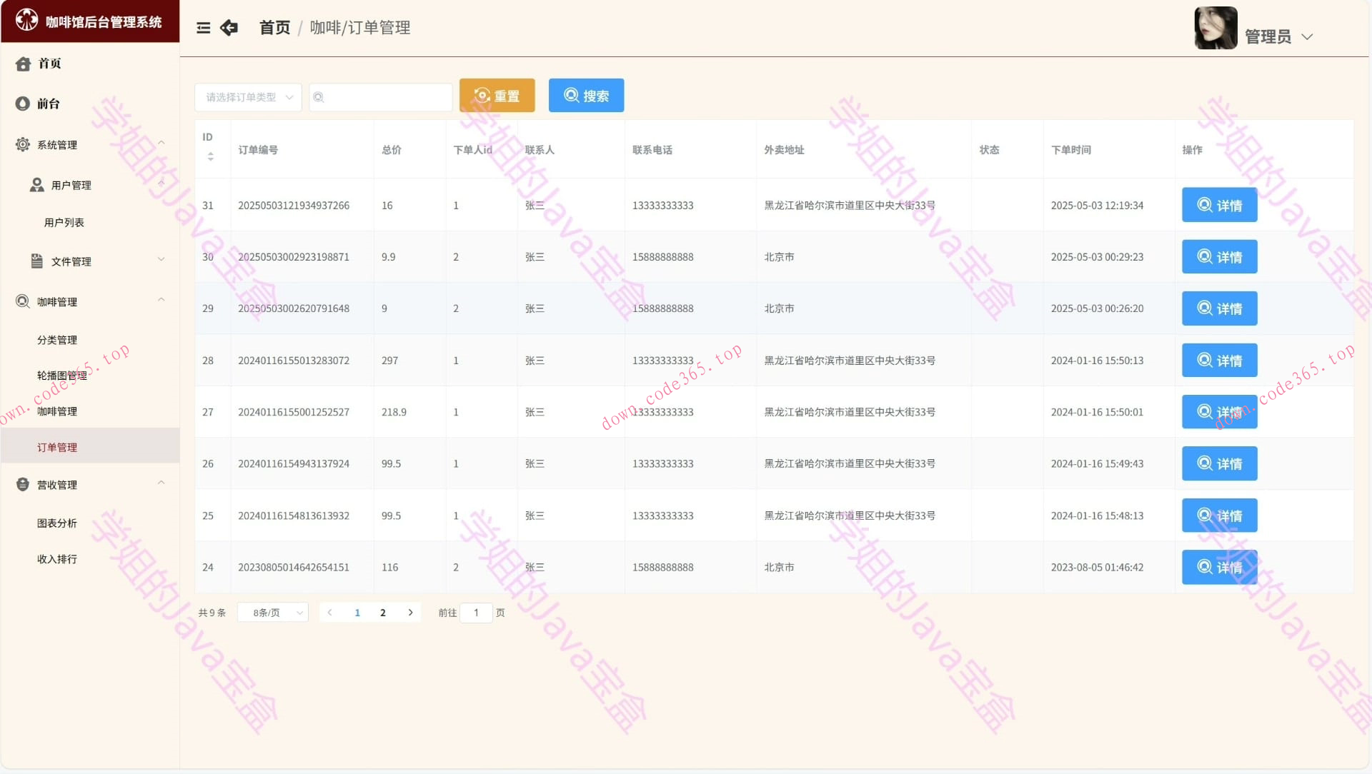Open the order type dropdown 请选择订单类型

[x=248, y=97]
